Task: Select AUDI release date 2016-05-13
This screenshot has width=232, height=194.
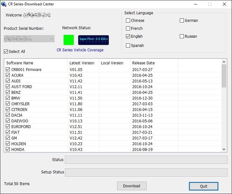Action: 142,81
